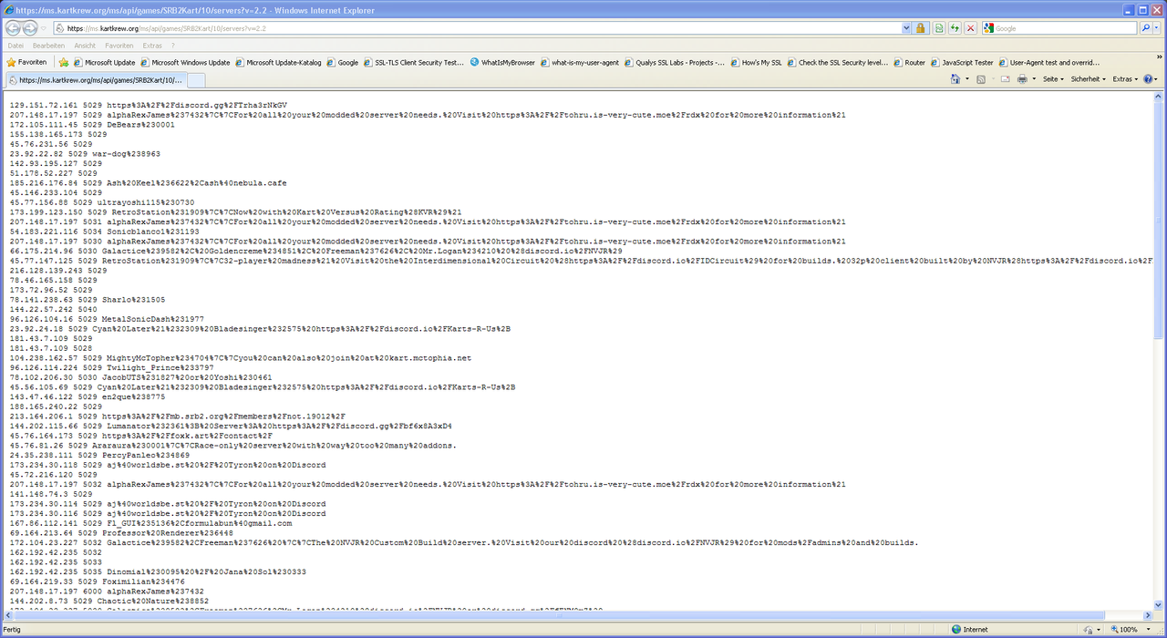Image resolution: width=1167 pixels, height=638 pixels.
Task: Open the search provider dropdown arrow
Action: tap(1157, 28)
